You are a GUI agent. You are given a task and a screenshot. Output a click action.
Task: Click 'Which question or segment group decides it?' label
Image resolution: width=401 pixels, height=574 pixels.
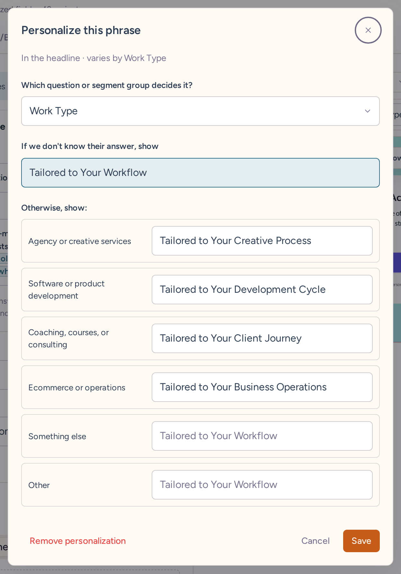pos(107,85)
